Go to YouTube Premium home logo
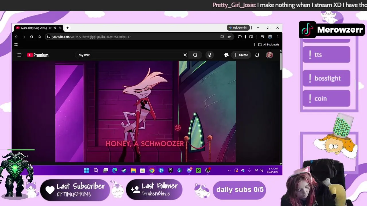 [38, 55]
